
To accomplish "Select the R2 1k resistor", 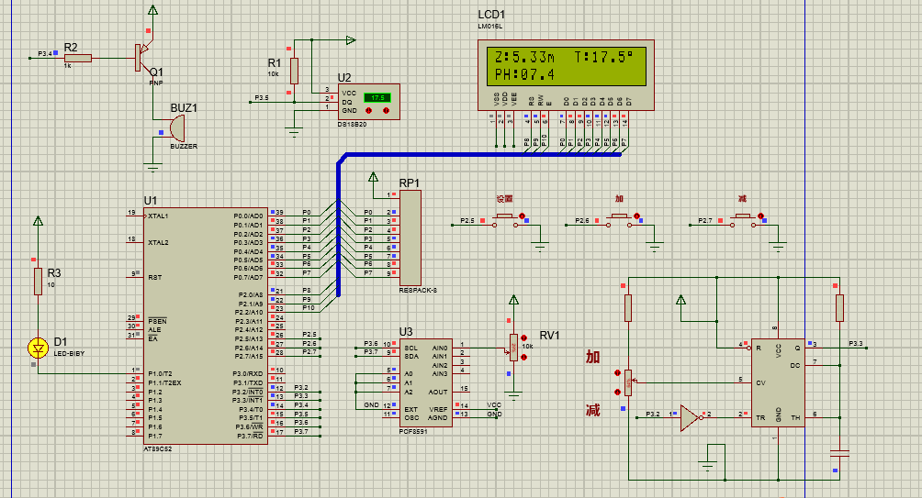I will [x=77, y=58].
